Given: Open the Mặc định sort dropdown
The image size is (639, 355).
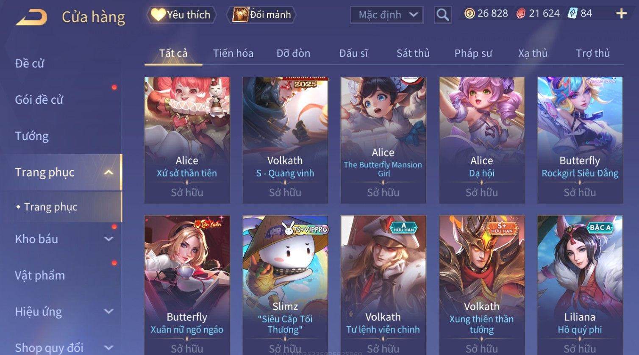Looking at the screenshot, I should click(x=387, y=15).
